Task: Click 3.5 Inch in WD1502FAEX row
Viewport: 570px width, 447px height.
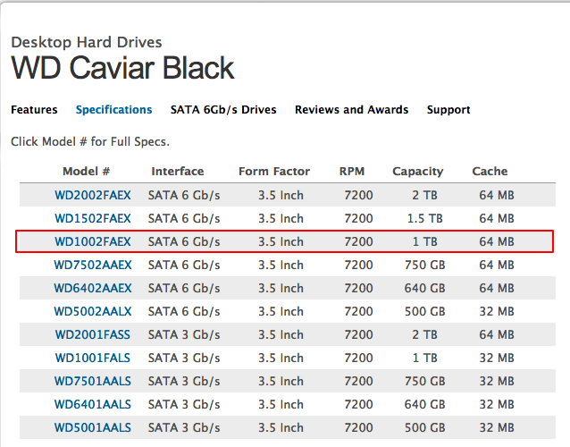Action: pyautogui.click(x=281, y=219)
